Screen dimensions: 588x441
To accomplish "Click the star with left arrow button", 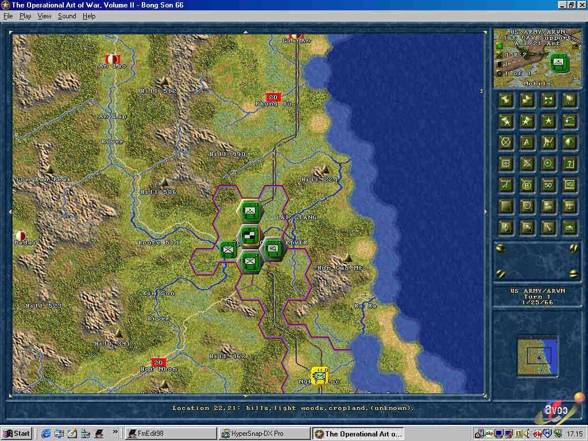I will tap(505, 122).
